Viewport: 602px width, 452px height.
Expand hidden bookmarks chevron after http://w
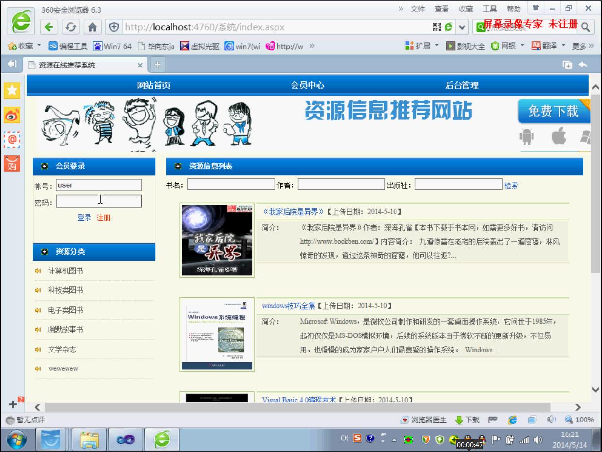pyautogui.click(x=311, y=46)
